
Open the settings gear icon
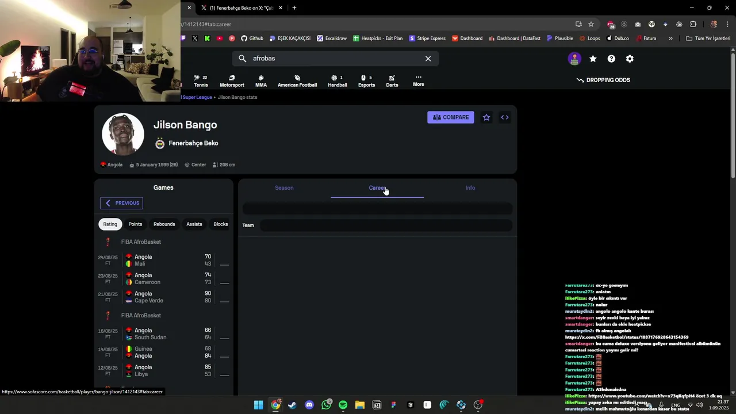pyautogui.click(x=630, y=59)
